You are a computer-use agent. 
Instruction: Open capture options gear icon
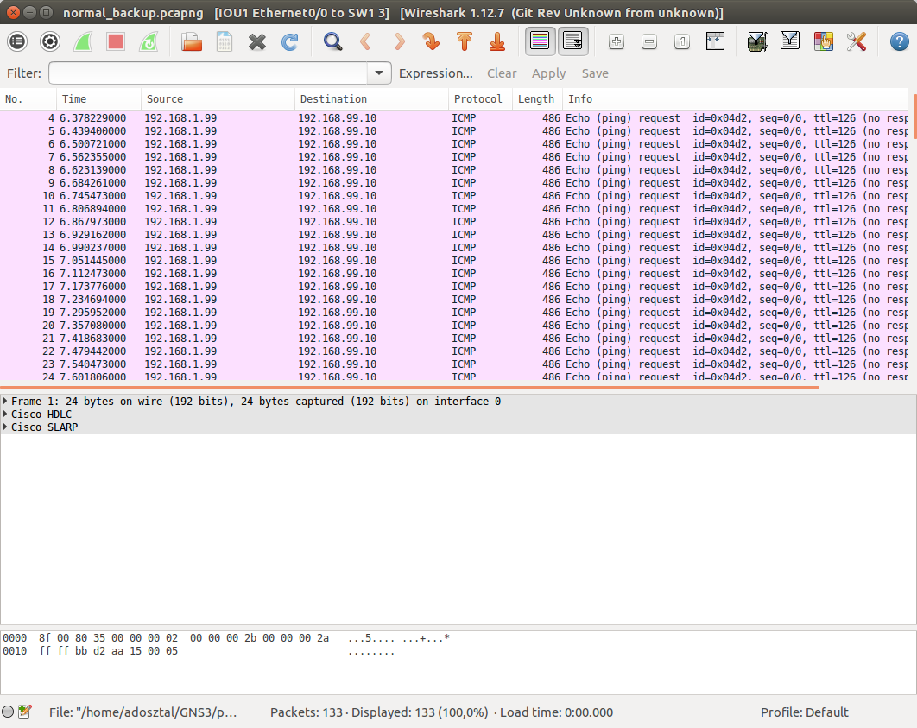tap(50, 41)
